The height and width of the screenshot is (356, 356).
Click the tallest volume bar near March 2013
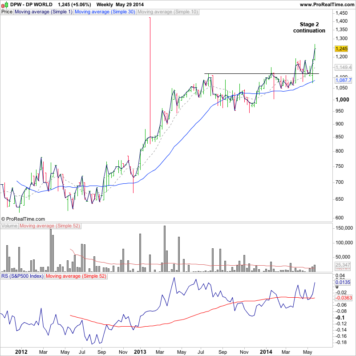coord(165,249)
